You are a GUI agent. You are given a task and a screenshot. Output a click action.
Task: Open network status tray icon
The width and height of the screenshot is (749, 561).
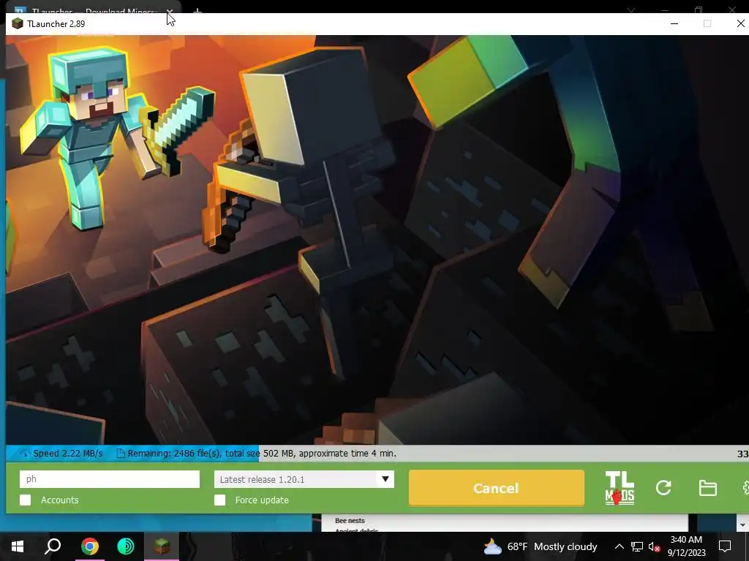click(637, 546)
